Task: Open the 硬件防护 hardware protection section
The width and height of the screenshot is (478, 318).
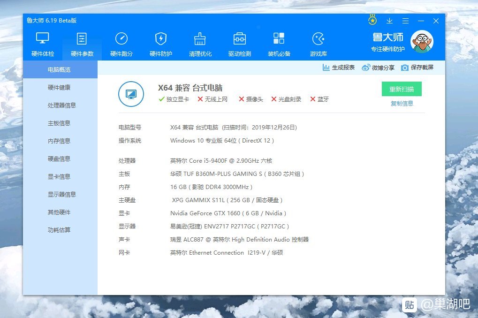Action: pos(160,45)
